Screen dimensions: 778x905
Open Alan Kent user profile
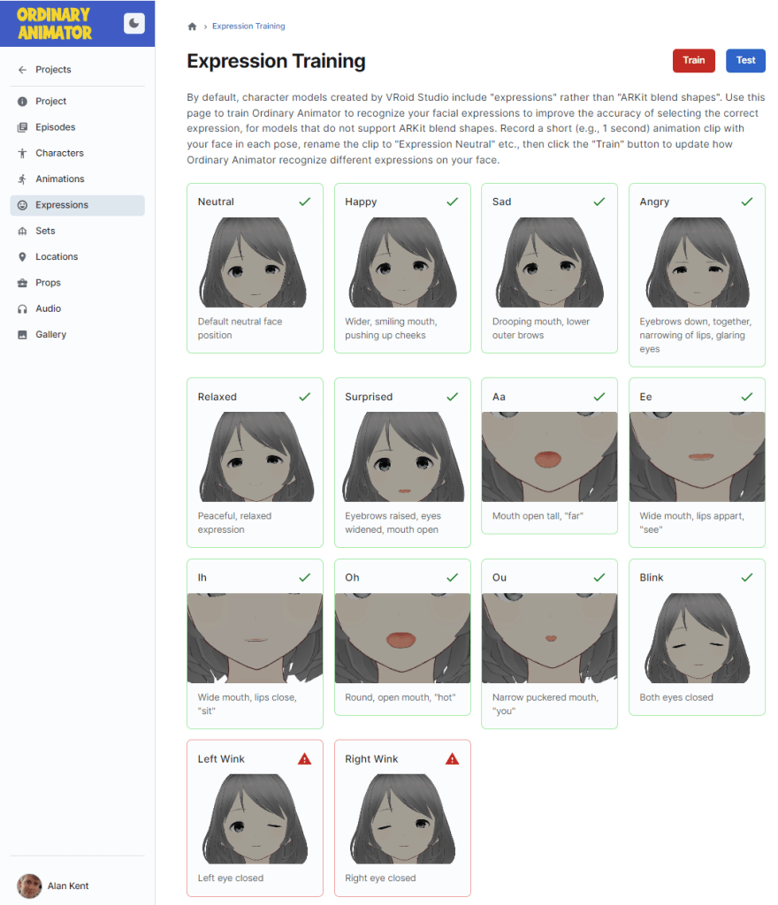click(x=67, y=886)
